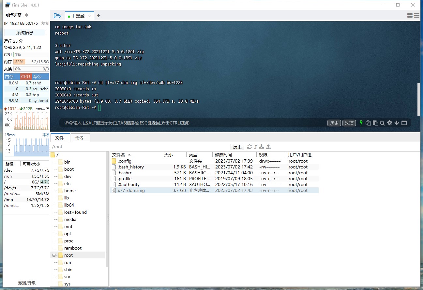Screen dimensions: 423x290
Task: Click the paste icon in terminal toolbar
Action: click(375, 123)
